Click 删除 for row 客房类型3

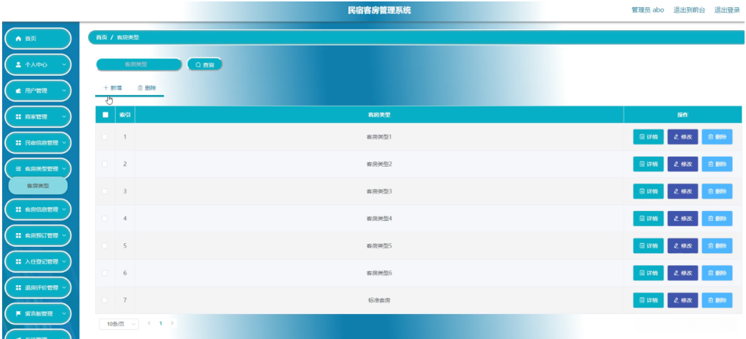click(717, 191)
